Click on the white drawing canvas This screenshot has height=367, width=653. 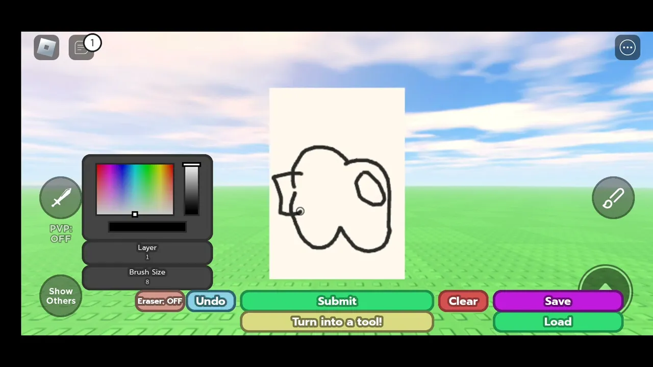tap(337, 183)
